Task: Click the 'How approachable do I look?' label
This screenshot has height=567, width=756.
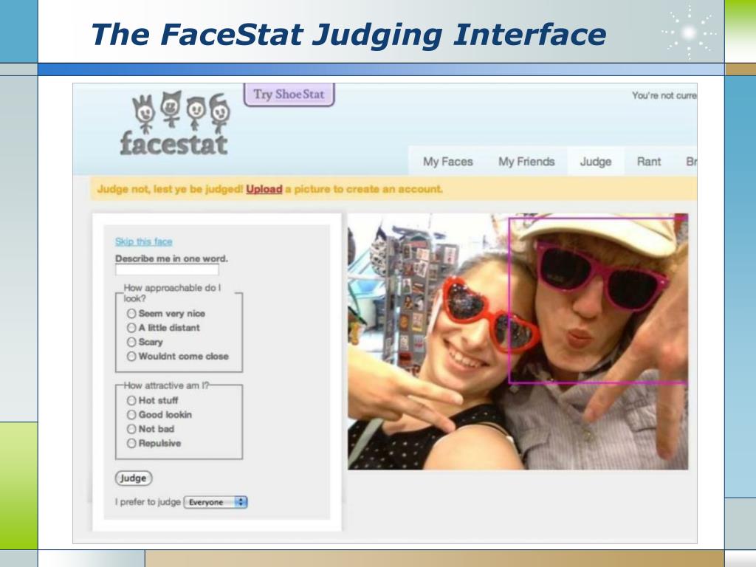Action: tap(172, 293)
